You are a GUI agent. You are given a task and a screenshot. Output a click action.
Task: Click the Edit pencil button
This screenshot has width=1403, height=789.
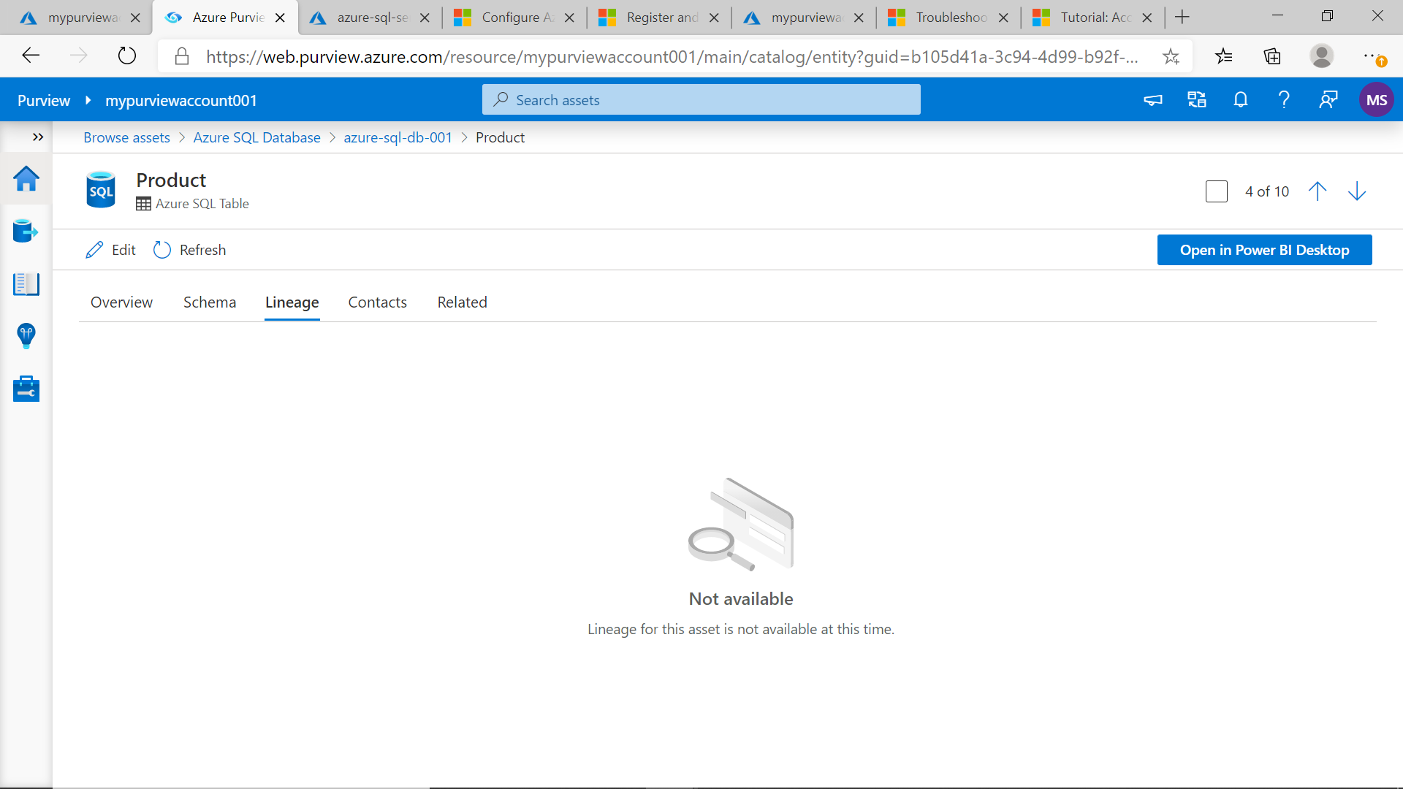click(x=110, y=250)
